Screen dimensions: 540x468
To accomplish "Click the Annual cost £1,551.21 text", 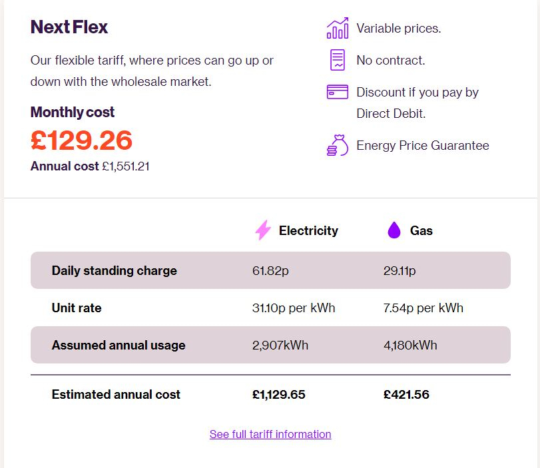I will pyautogui.click(x=90, y=166).
